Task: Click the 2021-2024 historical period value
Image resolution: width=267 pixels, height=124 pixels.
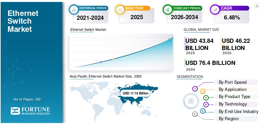Action: tap(90, 18)
